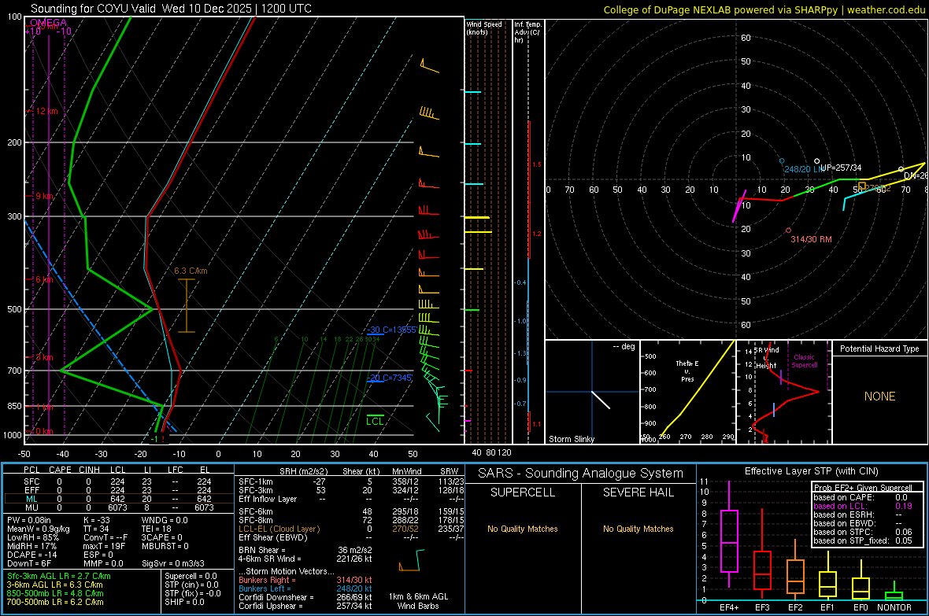Click the 'maxT = 19F' value
The image size is (929, 616).
coord(104,546)
